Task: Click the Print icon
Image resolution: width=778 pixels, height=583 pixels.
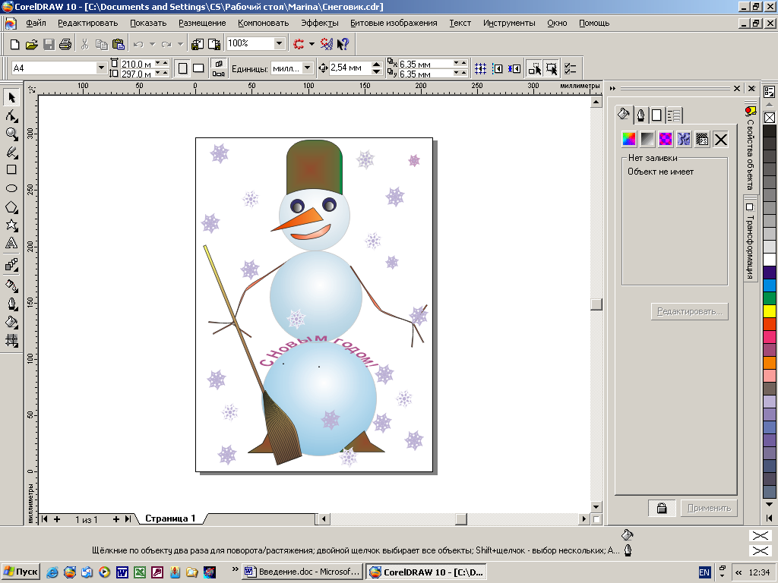Action: (65, 44)
